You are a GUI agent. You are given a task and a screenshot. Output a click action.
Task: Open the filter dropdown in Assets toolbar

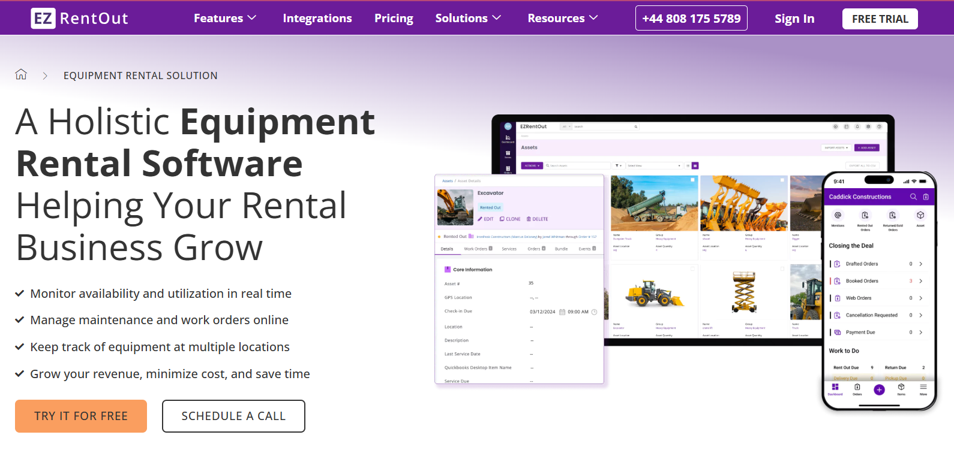619,165
